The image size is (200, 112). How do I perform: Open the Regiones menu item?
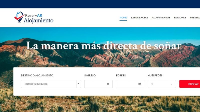click(180, 17)
